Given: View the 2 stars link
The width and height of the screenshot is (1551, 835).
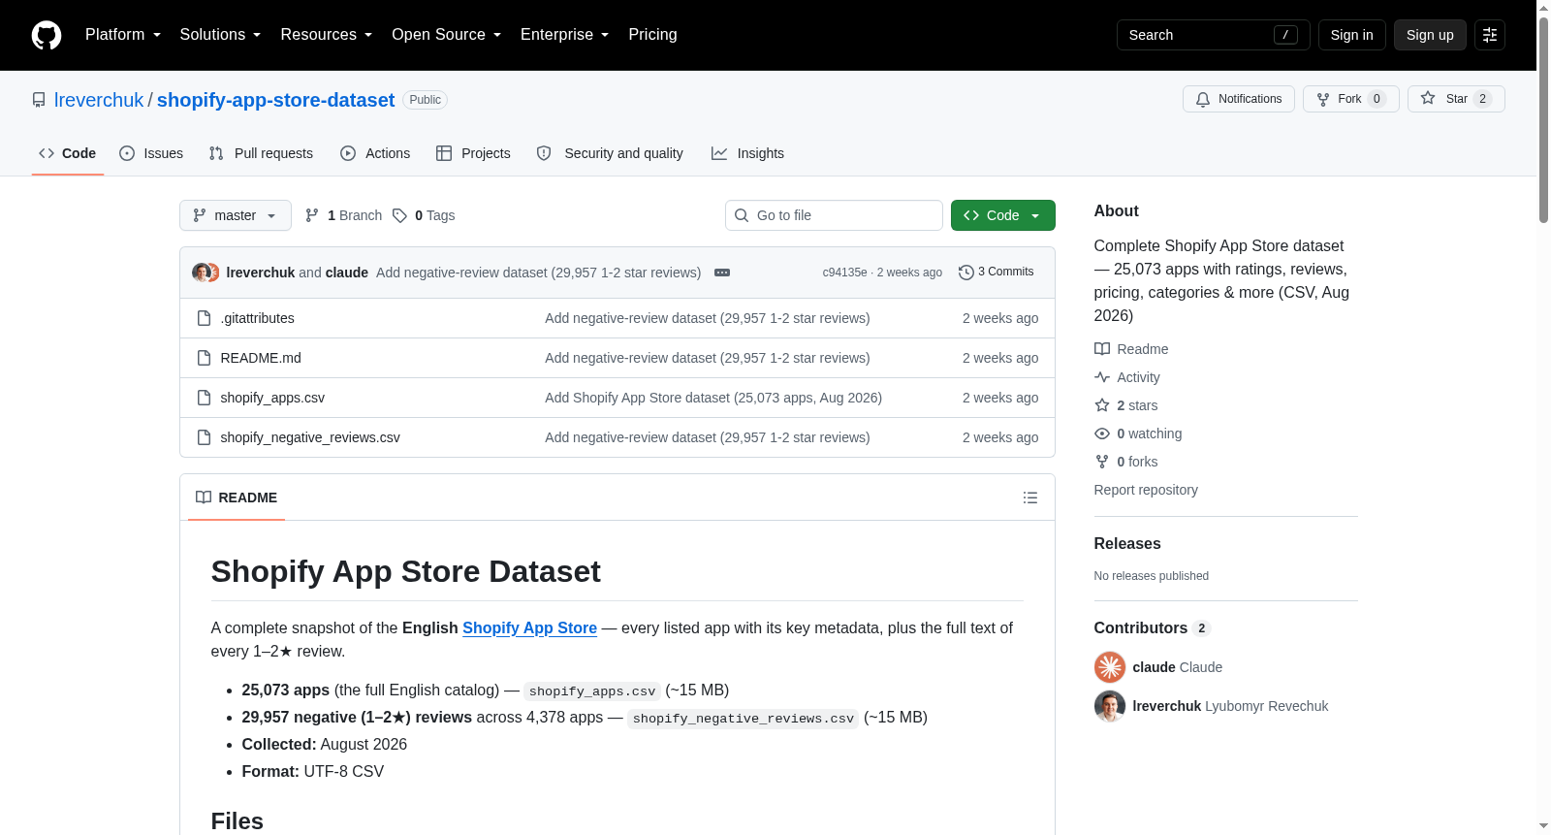Looking at the screenshot, I should click(x=1126, y=405).
